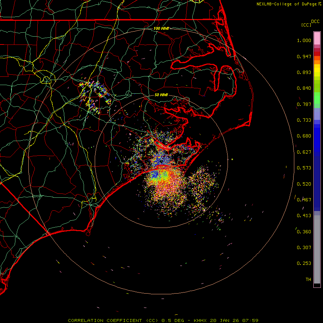The image size is (323, 323).
Task: Click the 50 NMI range ring label
Action: (161, 95)
